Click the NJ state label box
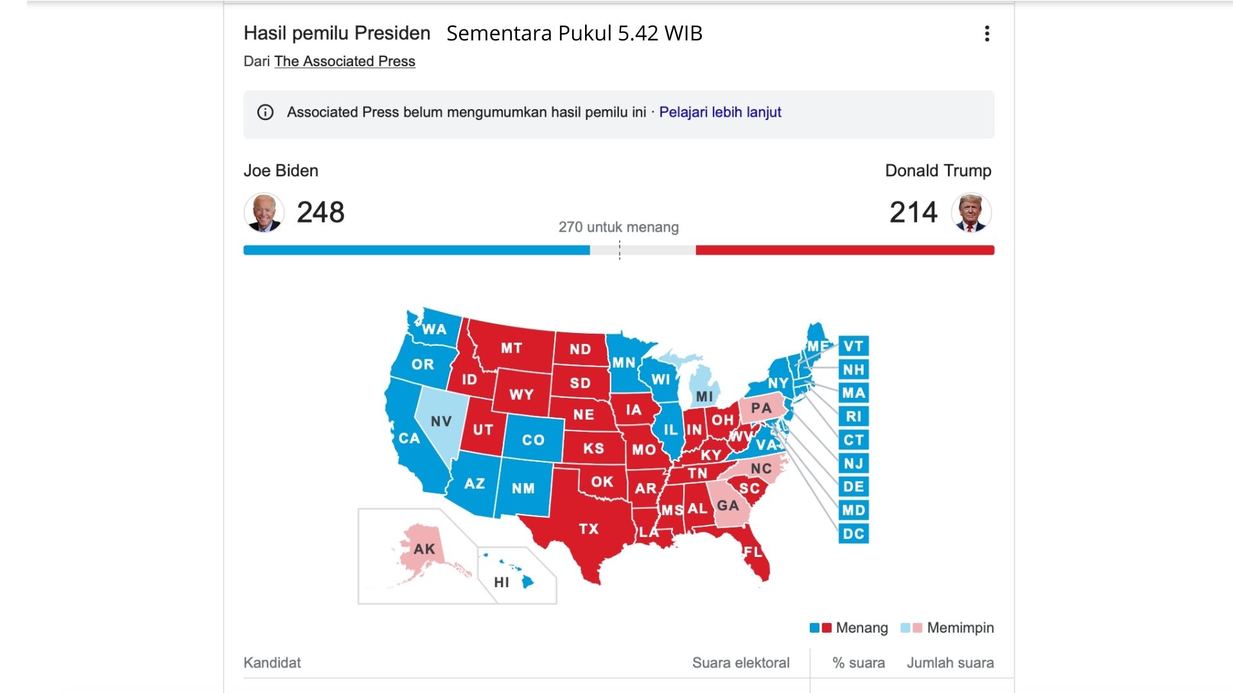The image size is (1233, 693). click(x=853, y=463)
